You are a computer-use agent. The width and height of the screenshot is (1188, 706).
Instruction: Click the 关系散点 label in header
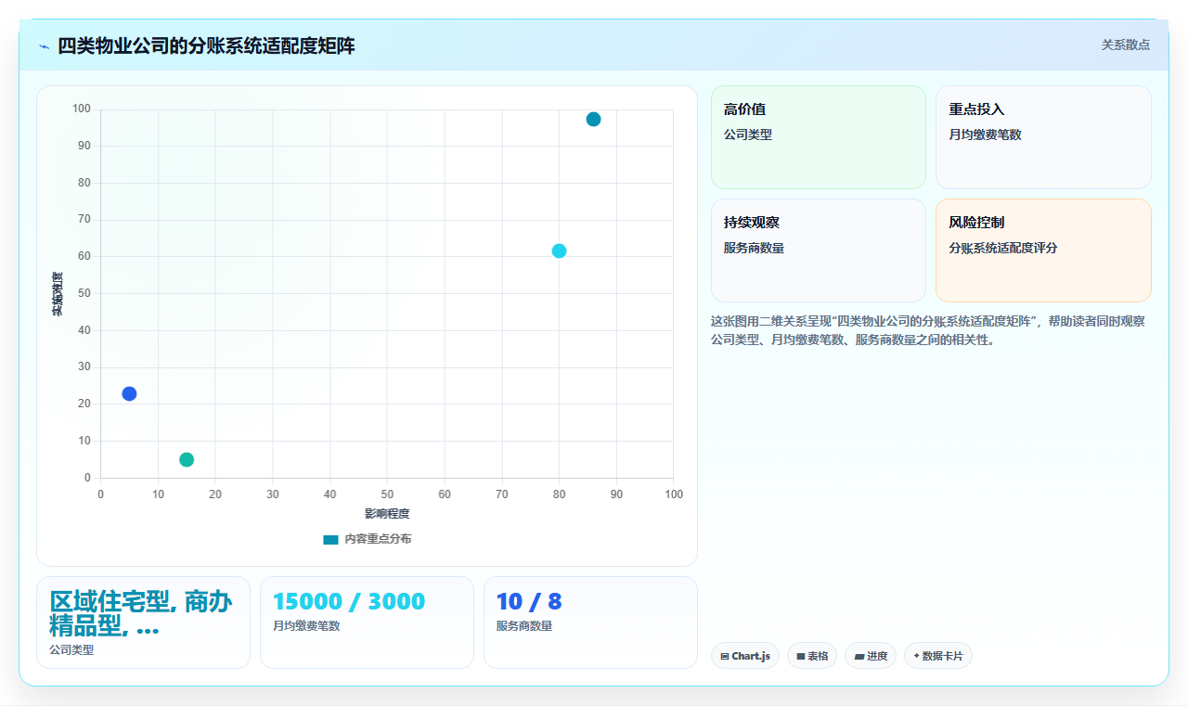point(1126,45)
